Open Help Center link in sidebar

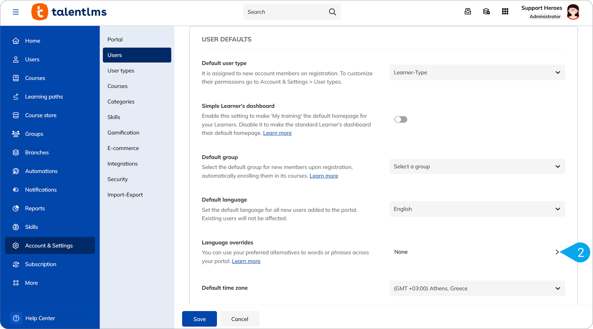50,318
